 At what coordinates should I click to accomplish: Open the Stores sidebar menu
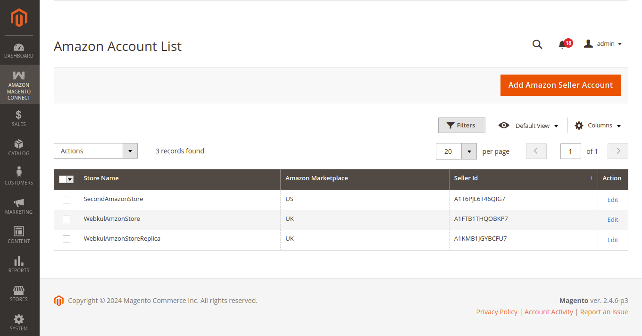point(19,294)
